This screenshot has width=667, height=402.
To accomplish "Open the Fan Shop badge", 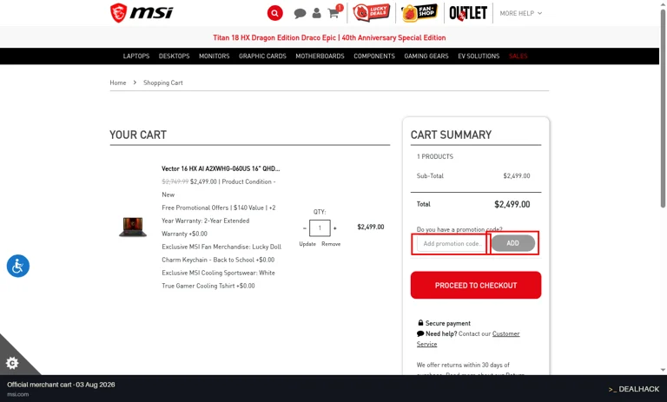I will point(419,13).
